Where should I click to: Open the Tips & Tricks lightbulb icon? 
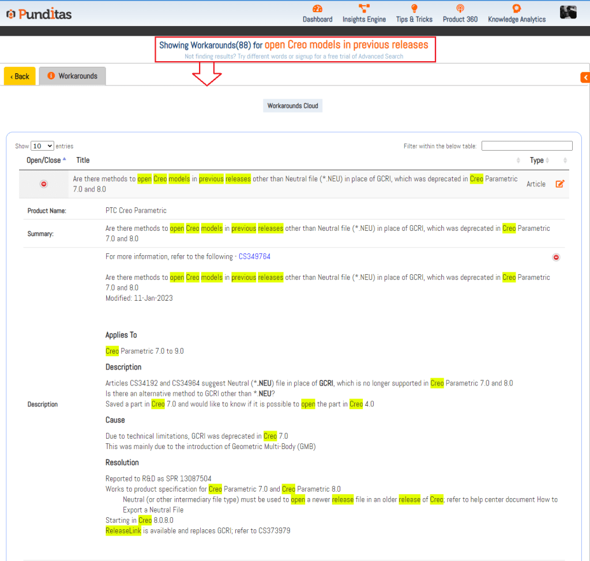click(x=414, y=9)
